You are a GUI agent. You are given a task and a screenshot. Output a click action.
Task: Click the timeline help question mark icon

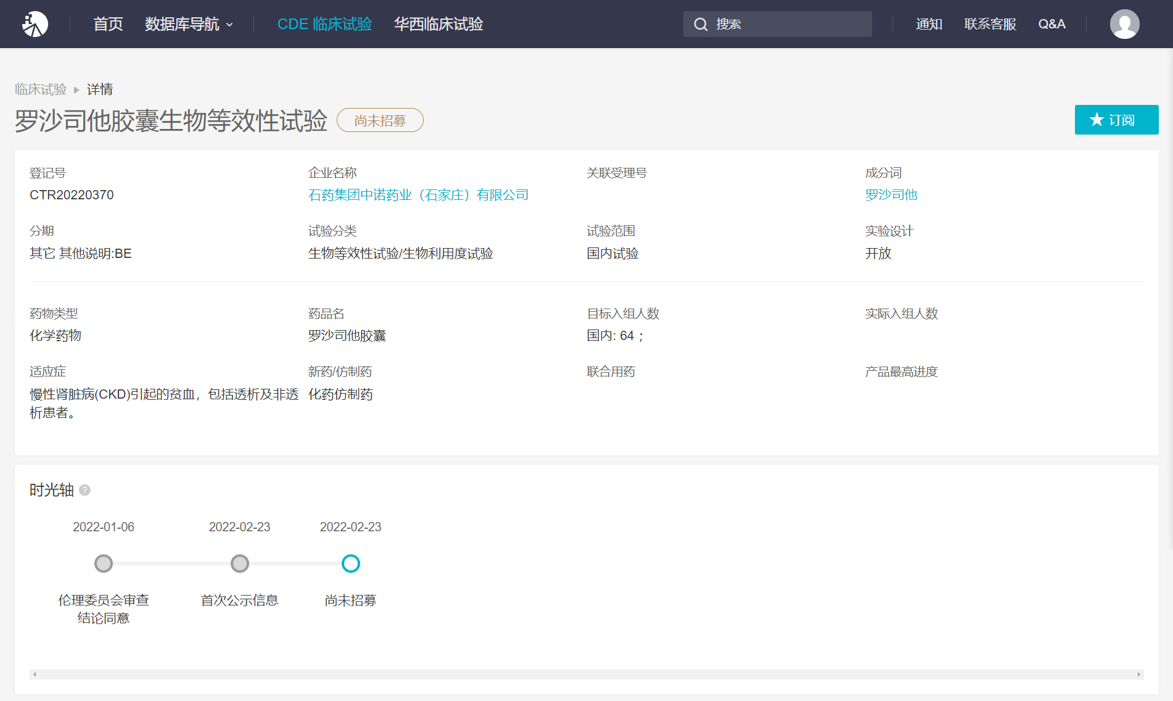click(85, 490)
